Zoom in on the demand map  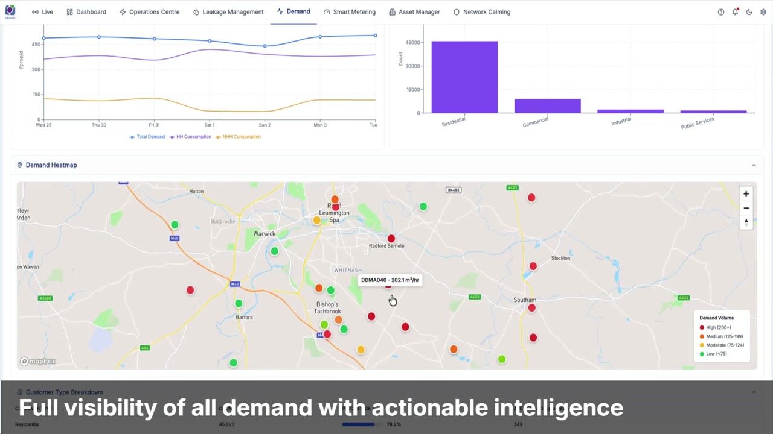[746, 194]
